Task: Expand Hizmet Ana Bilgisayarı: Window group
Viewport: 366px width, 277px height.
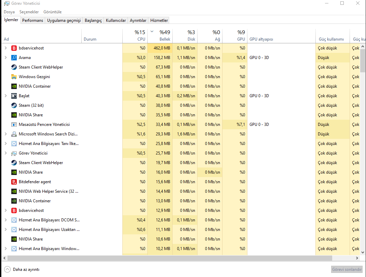Action: tap(6, 249)
